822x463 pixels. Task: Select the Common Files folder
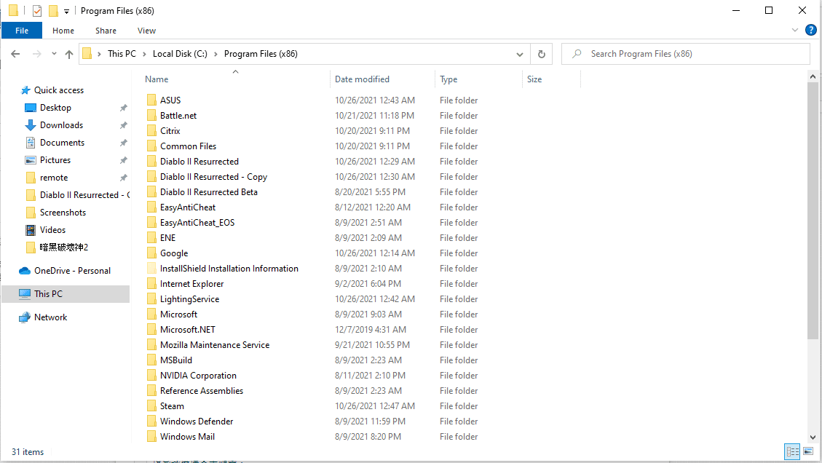188,146
